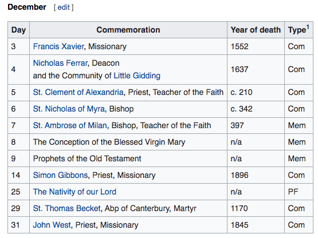This screenshot has height=238, width=318.
Task: Follow The Nativity of our Lord link
Action: point(74,192)
